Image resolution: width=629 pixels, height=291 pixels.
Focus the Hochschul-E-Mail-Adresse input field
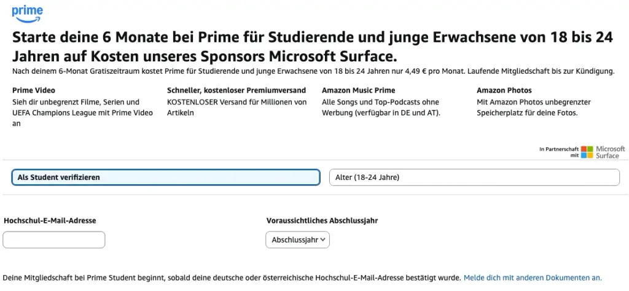click(54, 239)
